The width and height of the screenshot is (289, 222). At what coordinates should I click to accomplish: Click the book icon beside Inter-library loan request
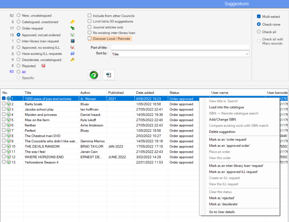click(x=73, y=41)
